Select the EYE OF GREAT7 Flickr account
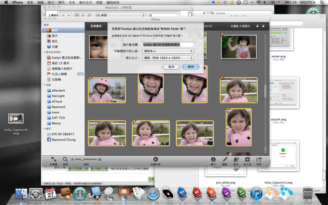The height and width of the screenshot is (205, 328). [63, 134]
